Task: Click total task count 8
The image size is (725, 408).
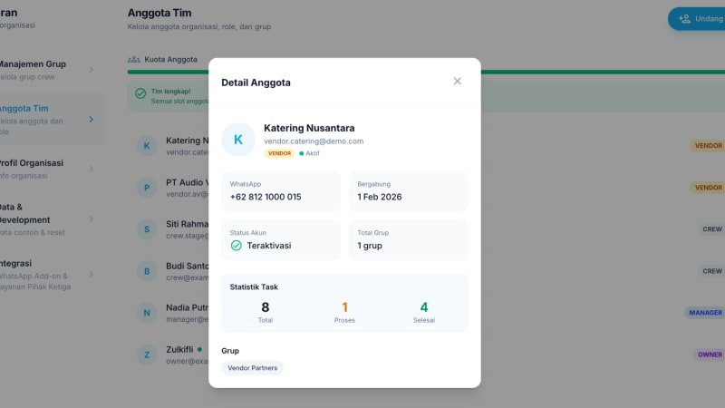Action: [x=265, y=307]
